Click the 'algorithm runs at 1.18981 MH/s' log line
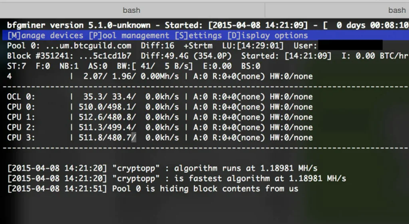The height and width of the screenshot is (224, 409). [x=162, y=168]
